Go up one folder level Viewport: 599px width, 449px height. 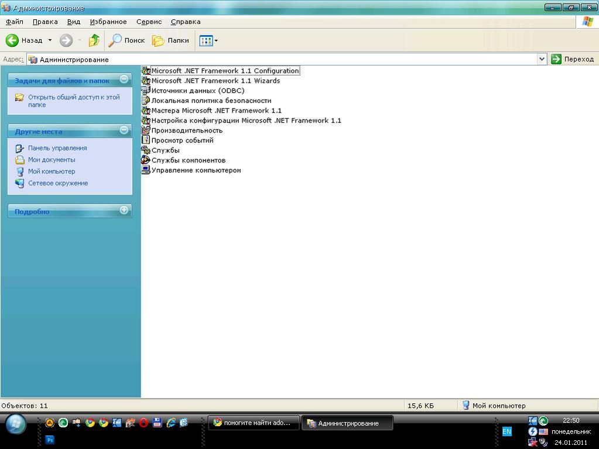[94, 40]
